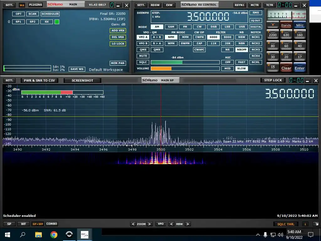Select LSB mode

(227, 27)
